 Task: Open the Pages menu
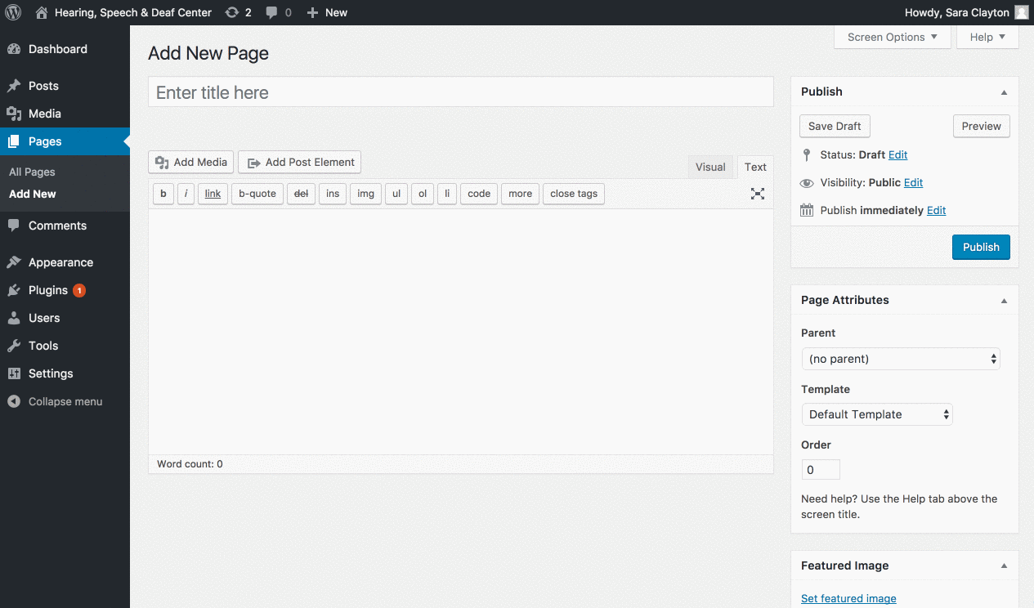[x=65, y=141]
